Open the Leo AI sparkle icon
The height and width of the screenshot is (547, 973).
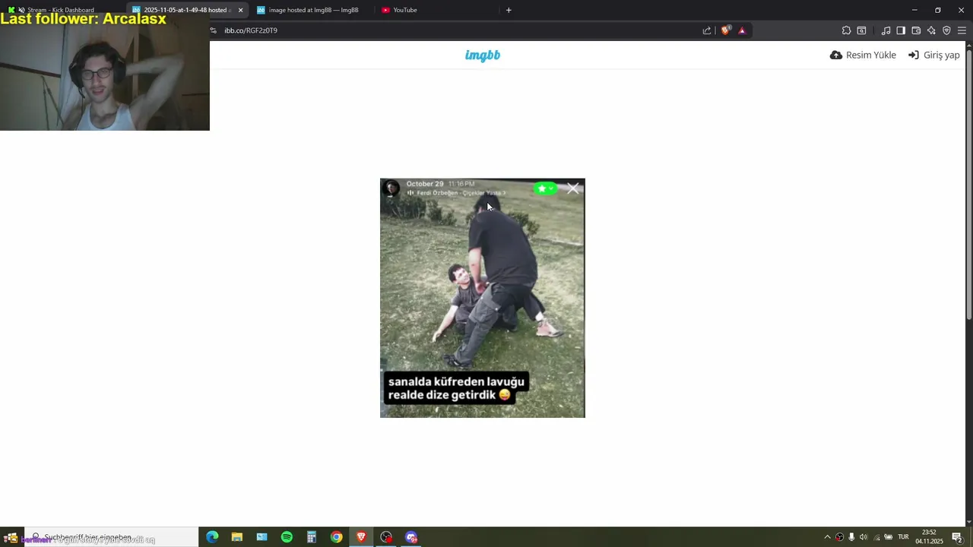pyautogui.click(x=931, y=30)
